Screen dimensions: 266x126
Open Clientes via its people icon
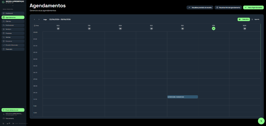pos(4,21)
